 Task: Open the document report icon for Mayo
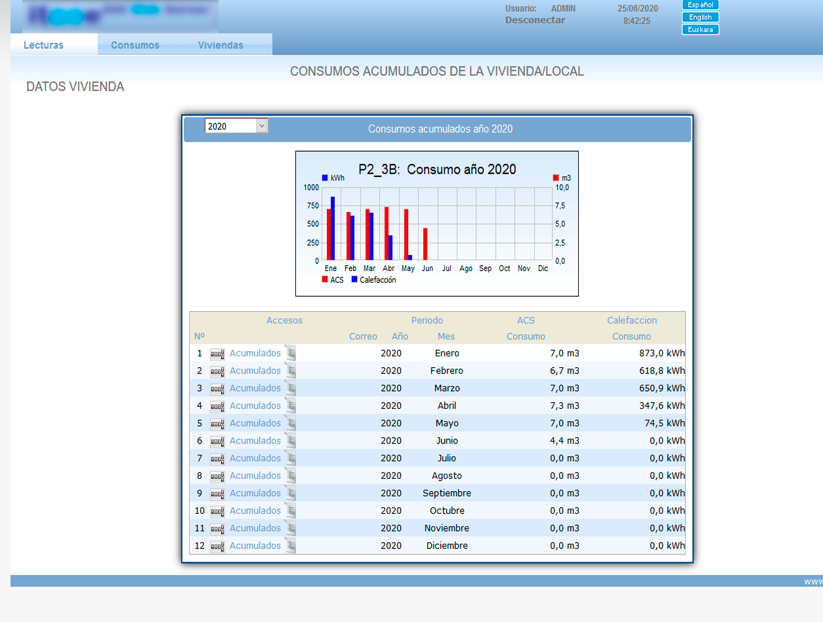(291, 423)
